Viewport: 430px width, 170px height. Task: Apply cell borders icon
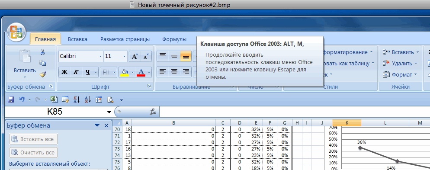(x=106, y=72)
